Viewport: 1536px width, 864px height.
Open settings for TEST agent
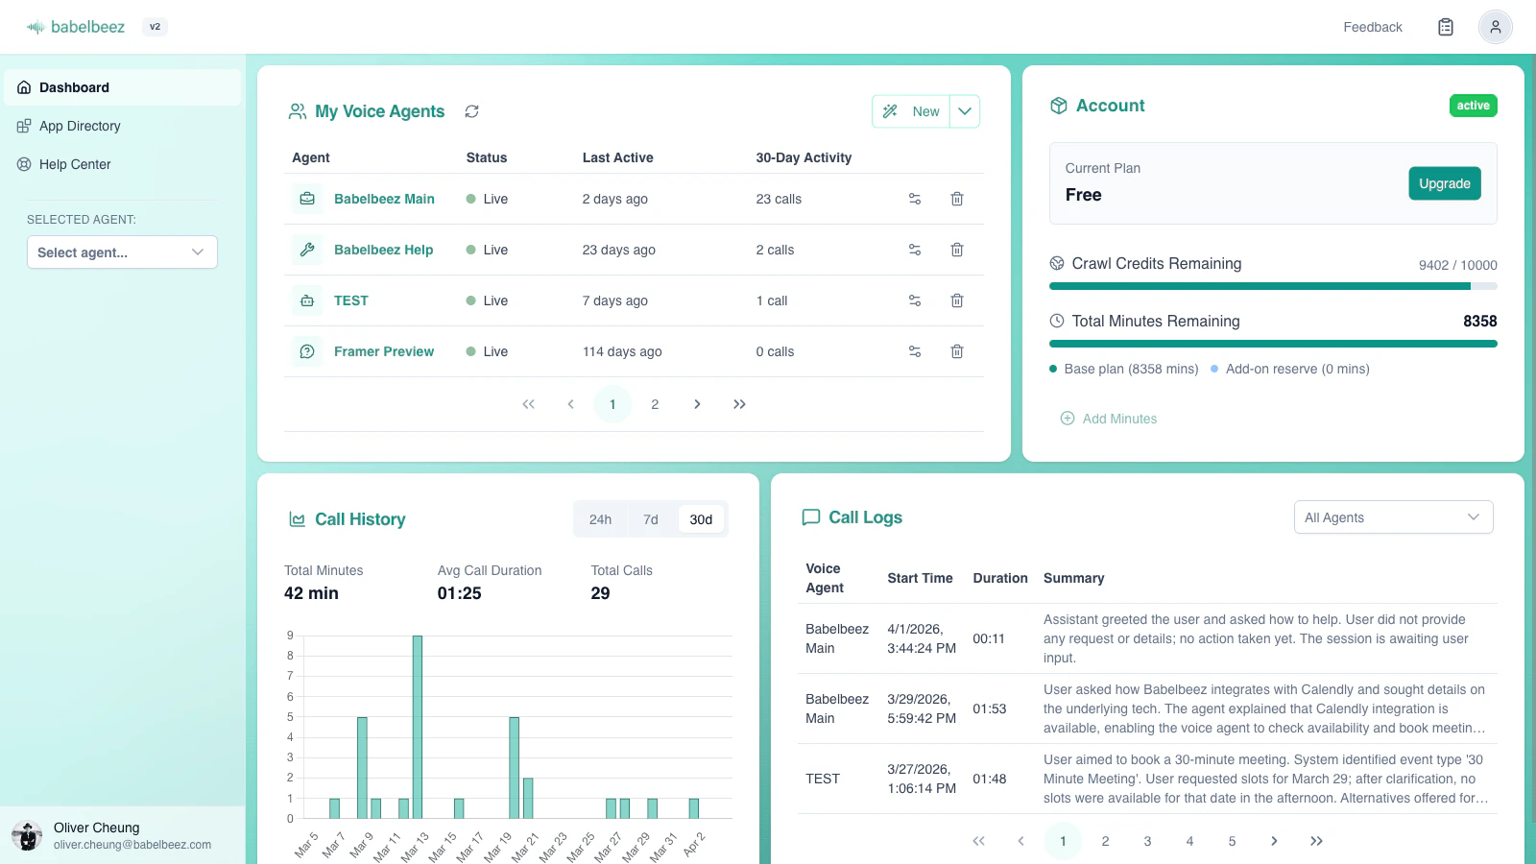click(x=915, y=300)
